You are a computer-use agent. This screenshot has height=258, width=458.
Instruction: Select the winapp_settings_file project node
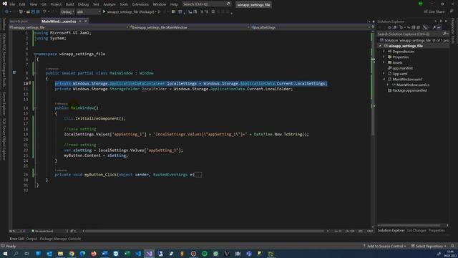(x=405, y=46)
